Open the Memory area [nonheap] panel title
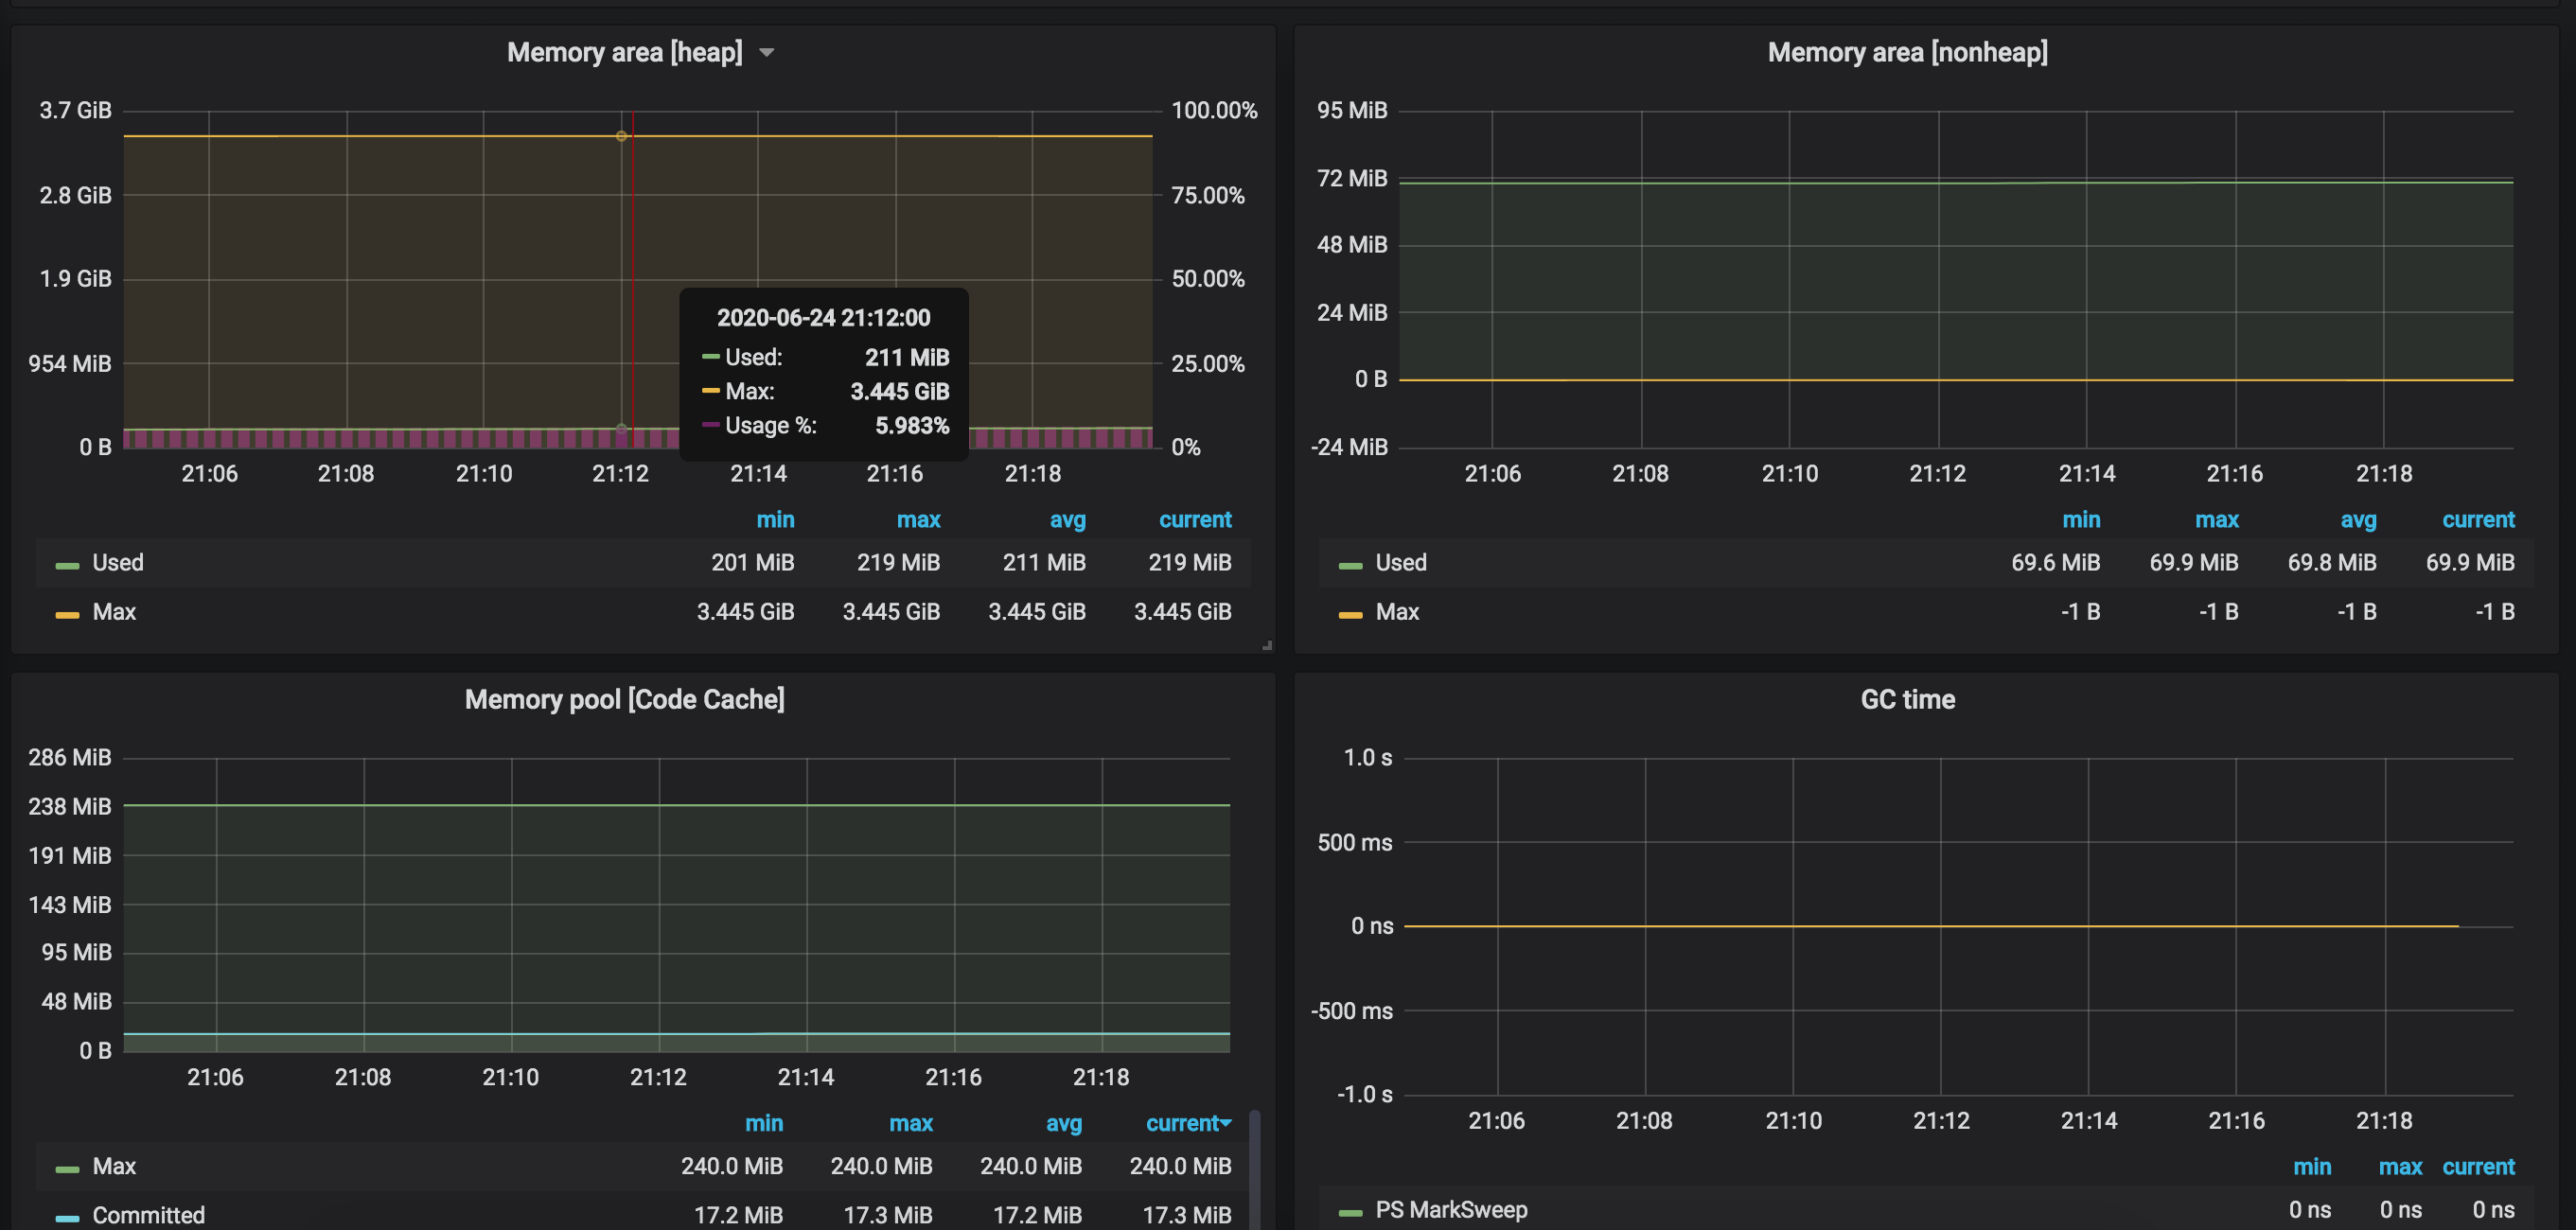Screen dimensions: 2576x1230 [x=1907, y=52]
